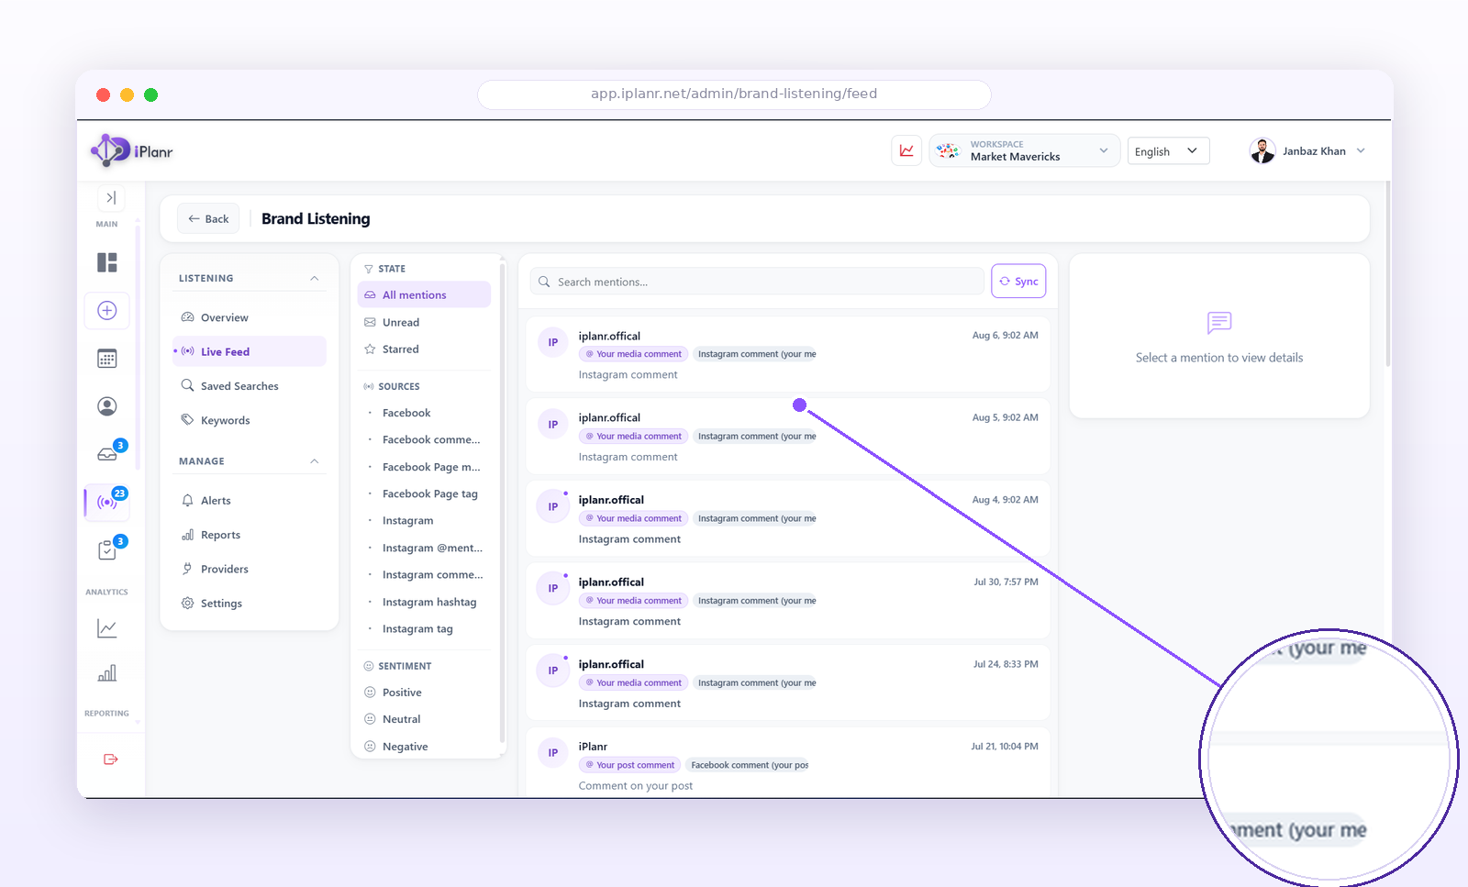Select Live Feed in the Listening menu
The height and width of the screenshot is (887, 1468).
pyautogui.click(x=249, y=351)
